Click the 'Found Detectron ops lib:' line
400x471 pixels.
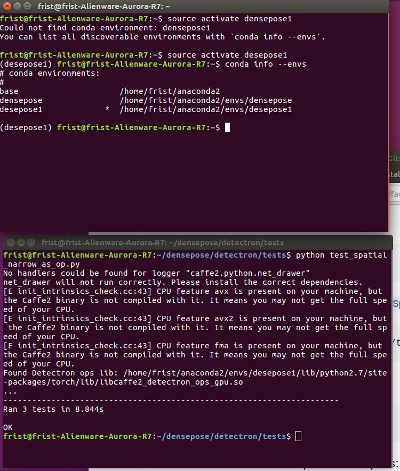click(195, 373)
